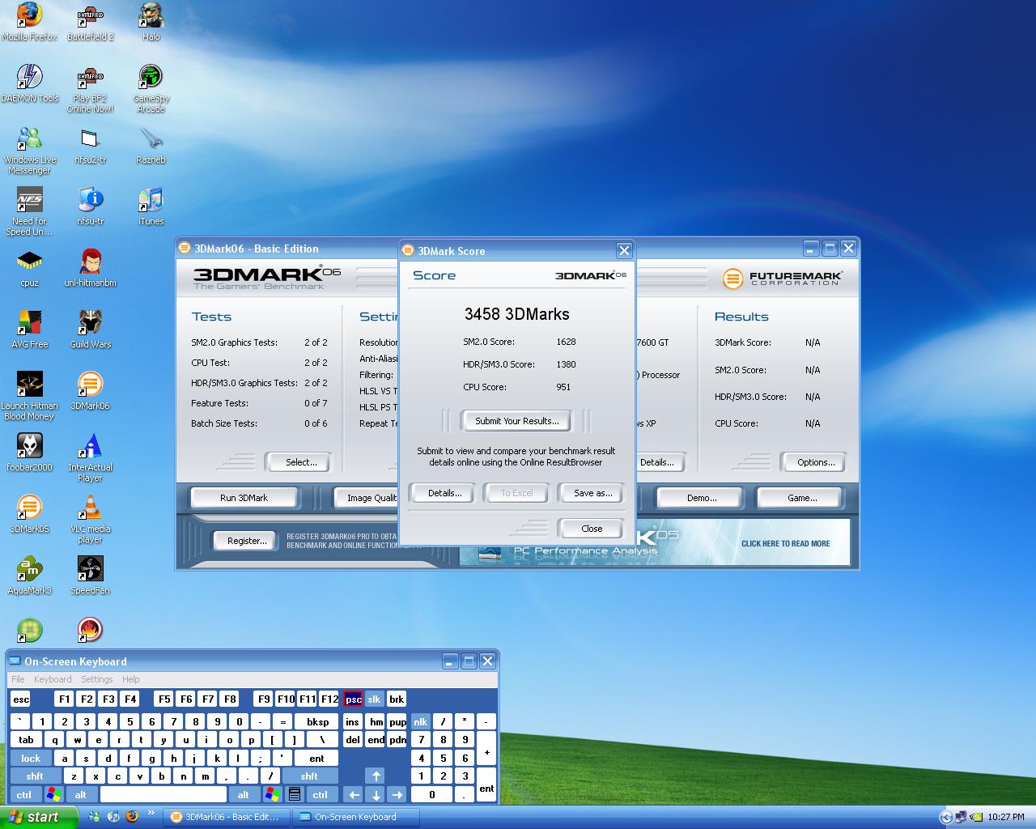Toggle lock key on On-Screen Keyboard
Image resolution: width=1036 pixels, height=829 pixels.
tap(31, 759)
